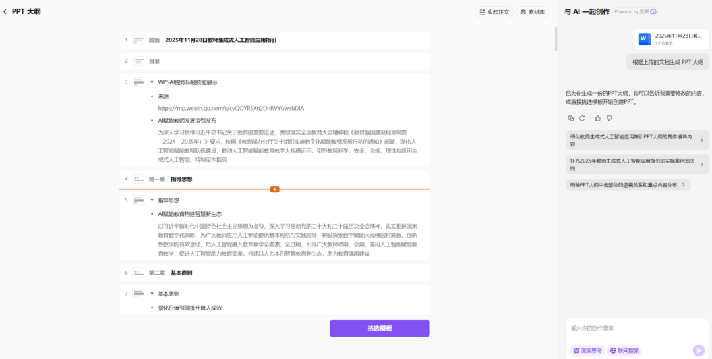The width and height of the screenshot is (712, 359).
Task: Click the slide 2 目录 layout icon
Action: [139, 61]
